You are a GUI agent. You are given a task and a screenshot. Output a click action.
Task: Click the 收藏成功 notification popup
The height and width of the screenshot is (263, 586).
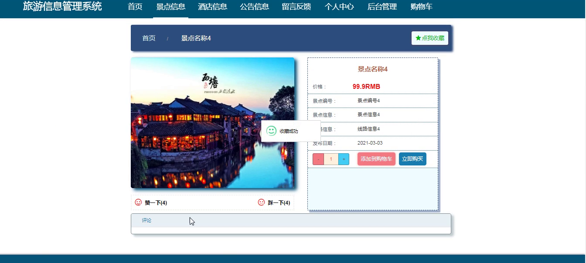point(291,131)
